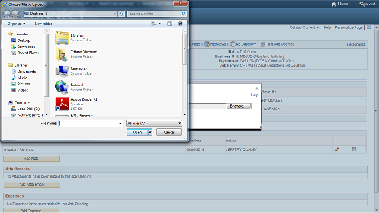Select the Libraries system folder icon

pyautogui.click(x=62, y=38)
